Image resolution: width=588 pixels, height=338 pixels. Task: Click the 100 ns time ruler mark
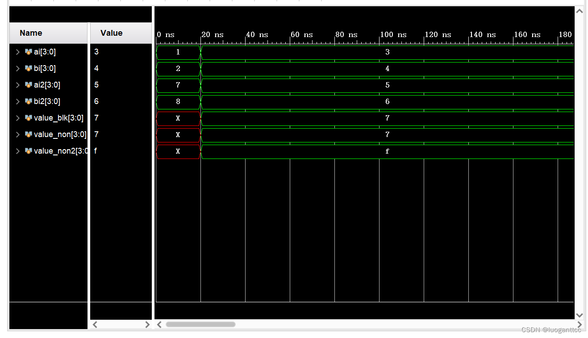pos(393,35)
